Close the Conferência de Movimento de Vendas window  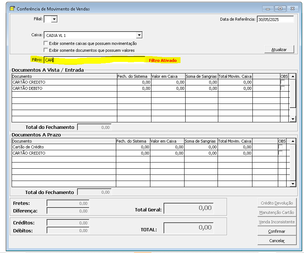click(292, 9)
